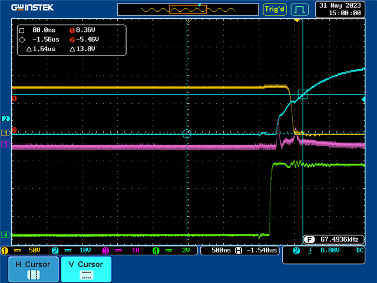Click the 67.4936kHz frequency counter readout

(339, 239)
